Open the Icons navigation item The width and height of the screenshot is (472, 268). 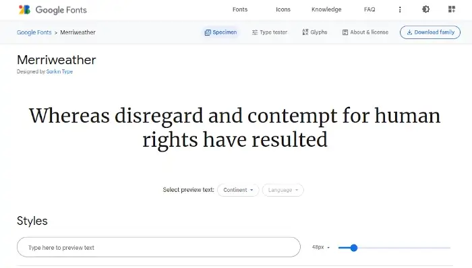[x=283, y=9]
